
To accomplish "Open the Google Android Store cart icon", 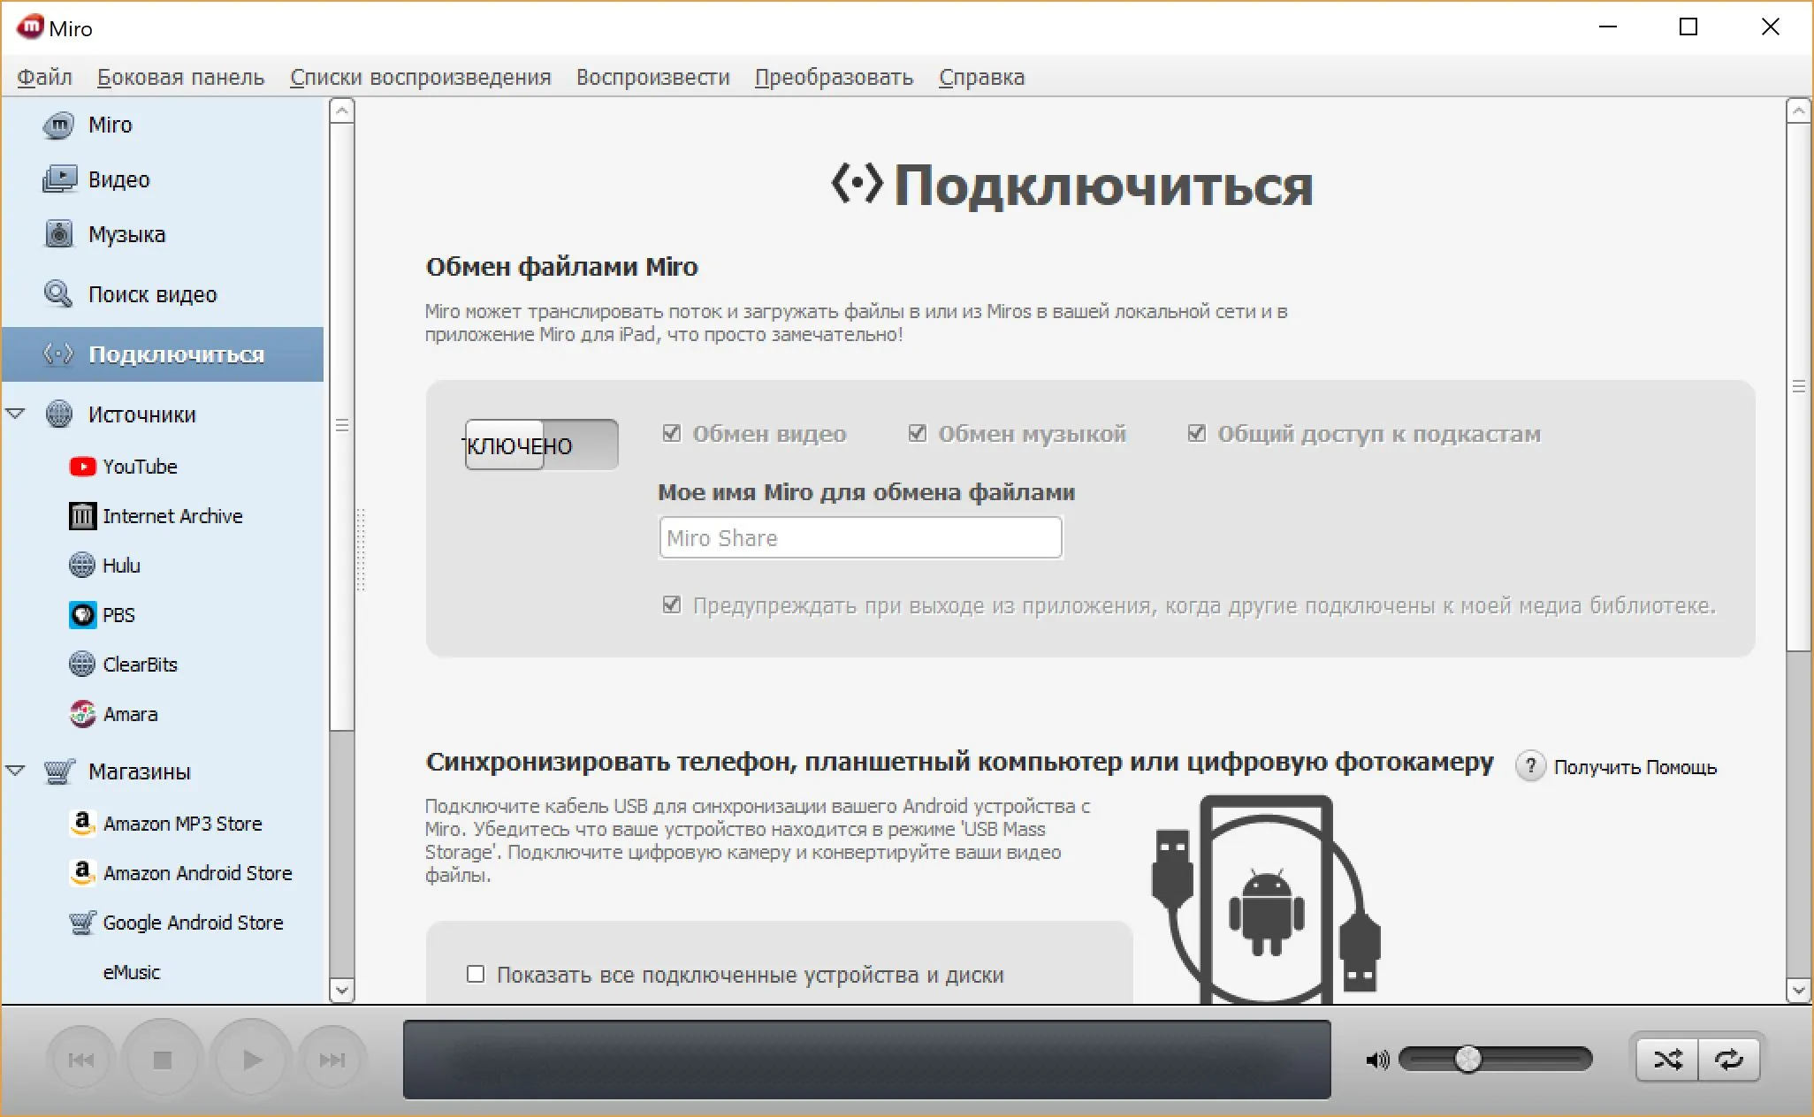I will pos(82,923).
